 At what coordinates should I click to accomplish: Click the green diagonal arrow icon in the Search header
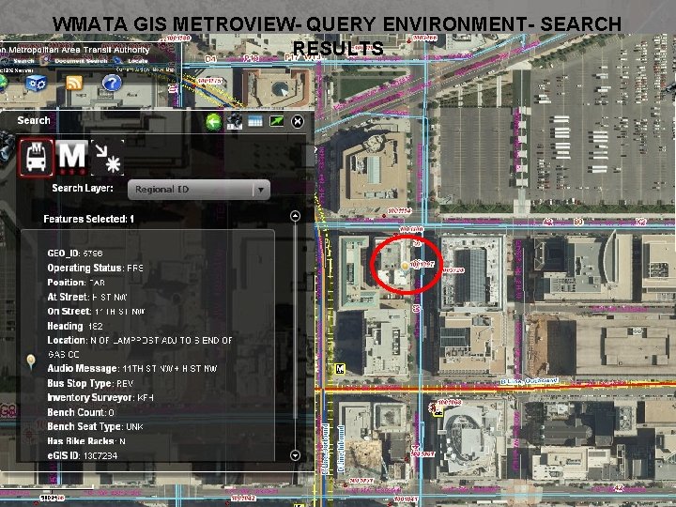[276, 121]
